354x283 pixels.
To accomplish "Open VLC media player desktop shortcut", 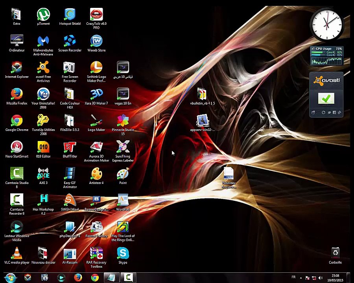I will pos(17,255).
